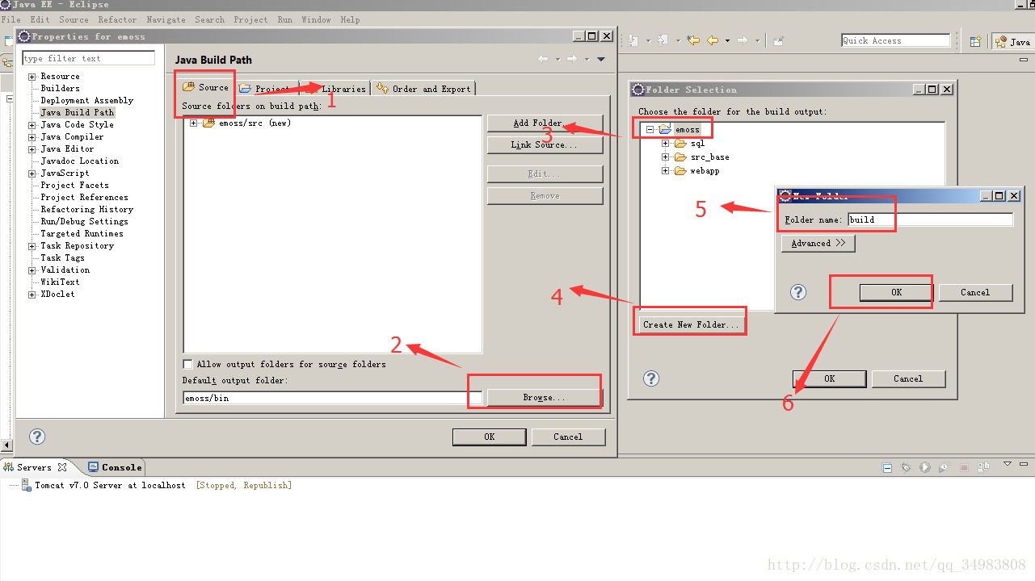1035x581 pixels.
Task: Open help for the Properties dialog
Action: 37,437
